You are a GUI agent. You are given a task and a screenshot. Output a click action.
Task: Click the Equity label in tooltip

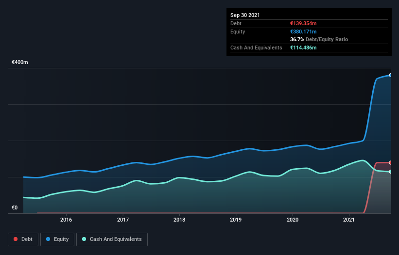coord(238,32)
